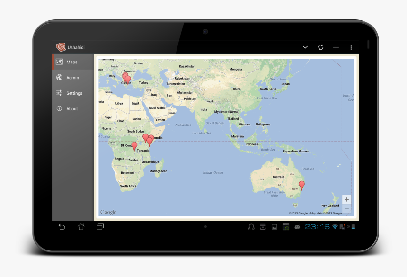
Task: Open Admin from the side menu
Action: click(x=73, y=78)
